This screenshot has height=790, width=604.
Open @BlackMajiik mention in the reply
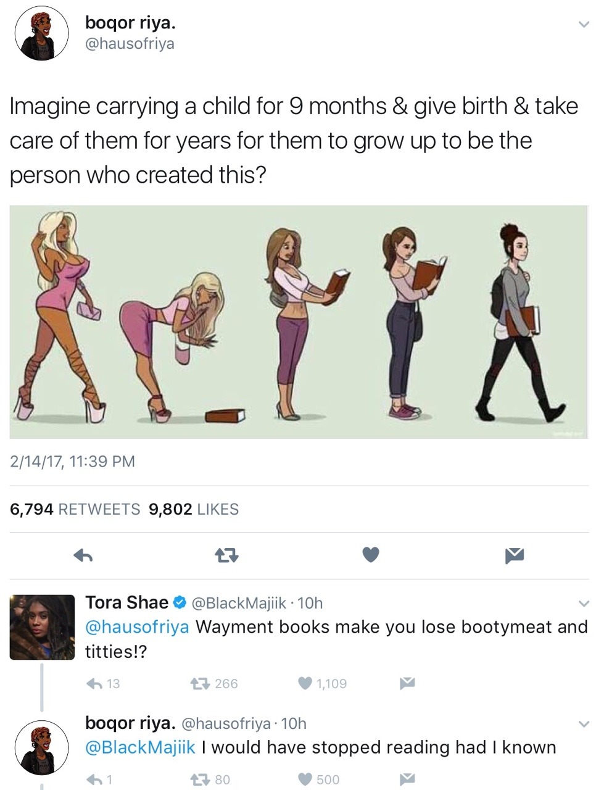[x=140, y=747]
